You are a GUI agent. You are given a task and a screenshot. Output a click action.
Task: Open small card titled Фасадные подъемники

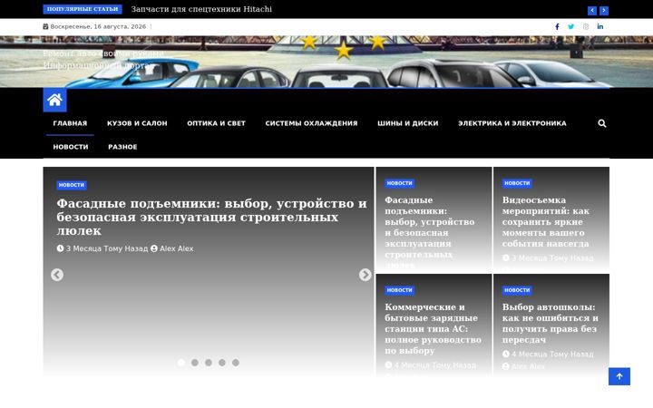click(x=429, y=233)
